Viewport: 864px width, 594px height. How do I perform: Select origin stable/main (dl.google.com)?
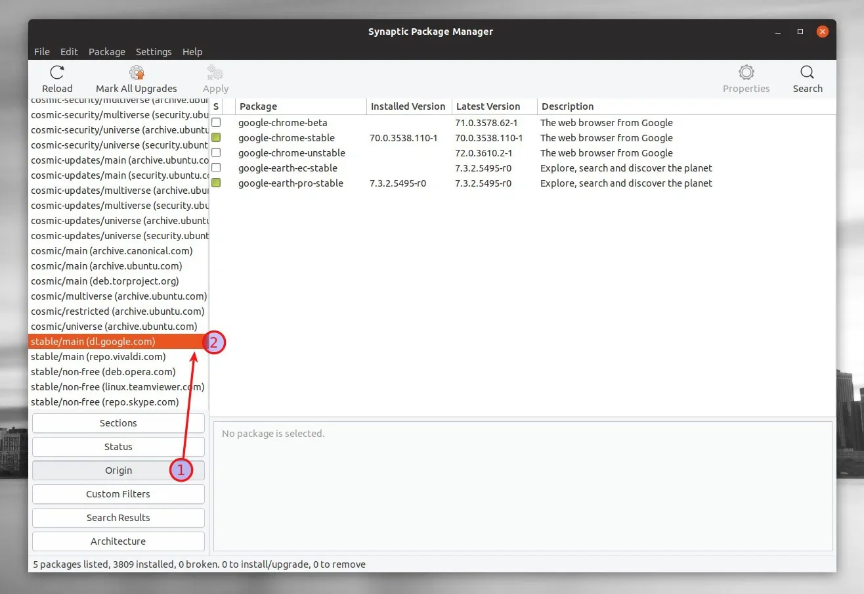coord(118,342)
